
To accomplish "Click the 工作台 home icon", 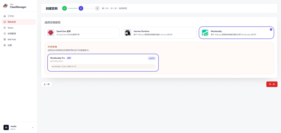I will point(5,16).
